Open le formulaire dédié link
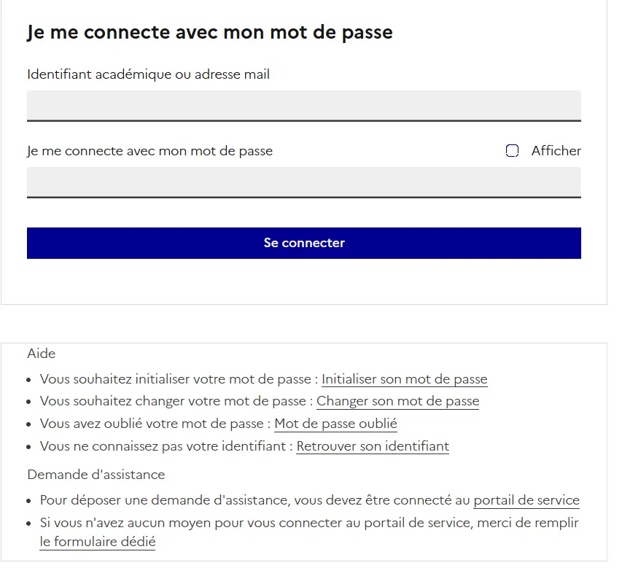This screenshot has height=576, width=622. click(98, 542)
